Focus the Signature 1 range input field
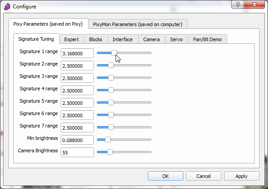This screenshot has height=189, width=268. coord(77,53)
